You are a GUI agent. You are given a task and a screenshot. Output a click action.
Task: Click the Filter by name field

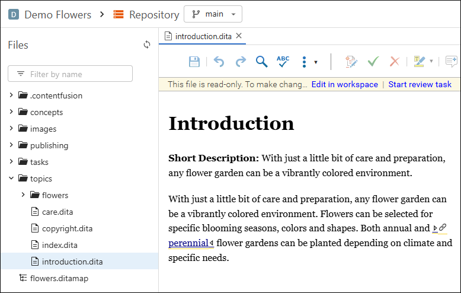point(77,74)
